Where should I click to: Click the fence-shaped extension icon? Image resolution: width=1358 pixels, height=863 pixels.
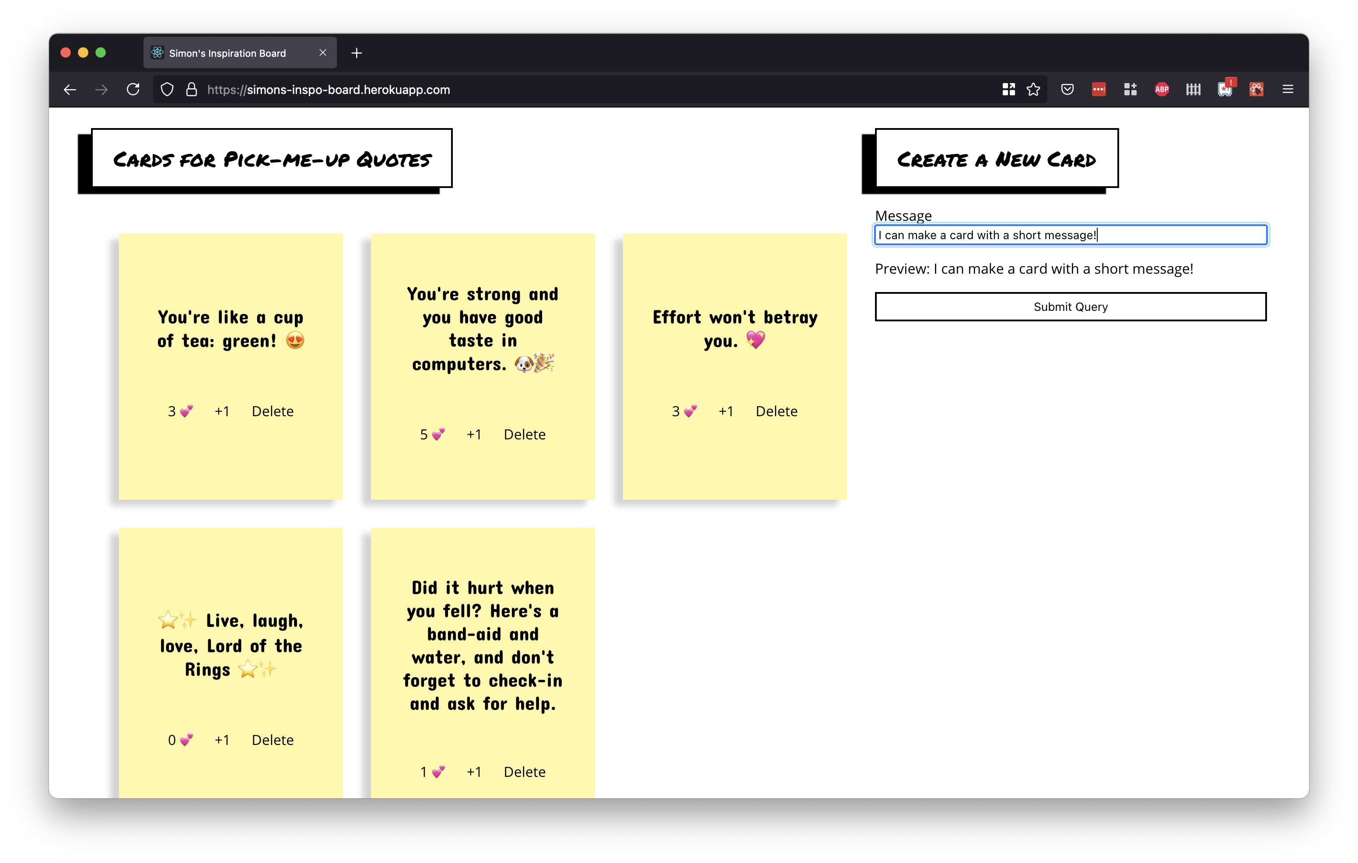pos(1193,89)
